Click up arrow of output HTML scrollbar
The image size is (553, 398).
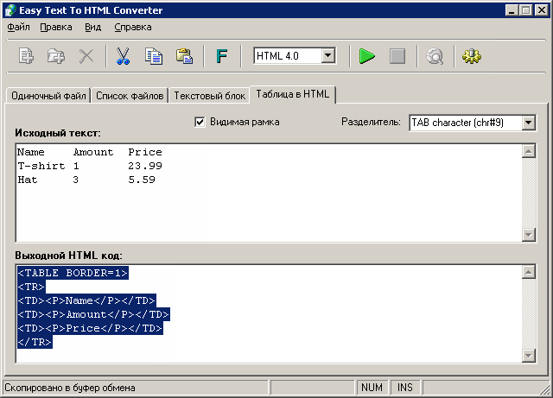[x=528, y=272]
